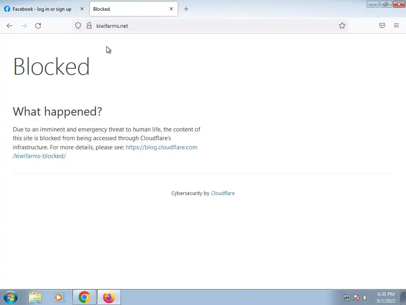Image resolution: width=406 pixels, height=305 pixels.
Task: Close the Facebook tab
Action: point(82,9)
